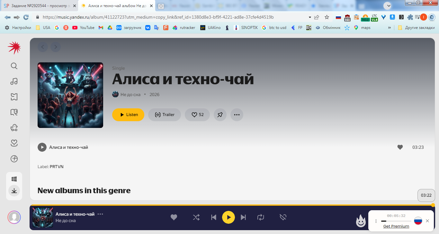Click the share icon in the address bar

tap(317, 17)
